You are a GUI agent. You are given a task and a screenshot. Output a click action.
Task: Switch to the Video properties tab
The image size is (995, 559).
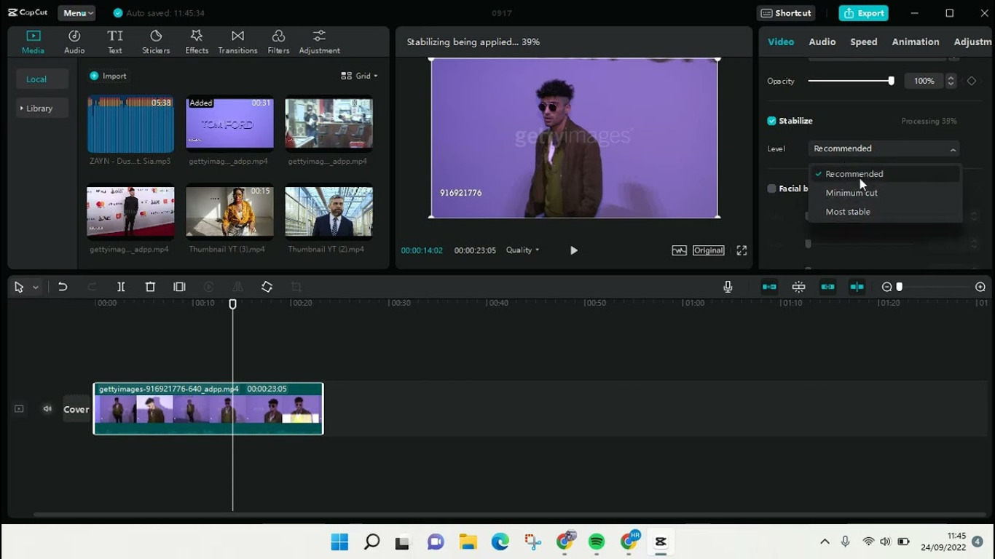[781, 41]
